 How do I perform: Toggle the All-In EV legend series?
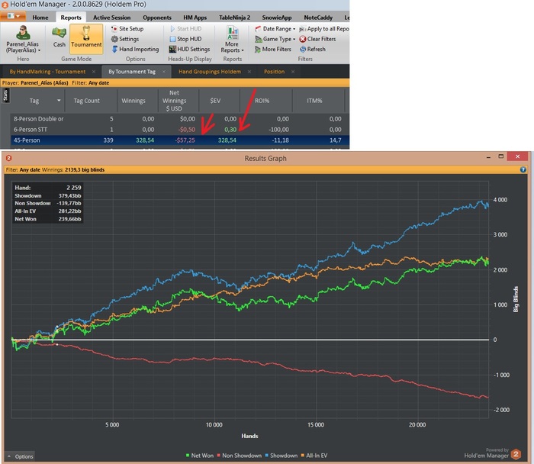point(314,456)
